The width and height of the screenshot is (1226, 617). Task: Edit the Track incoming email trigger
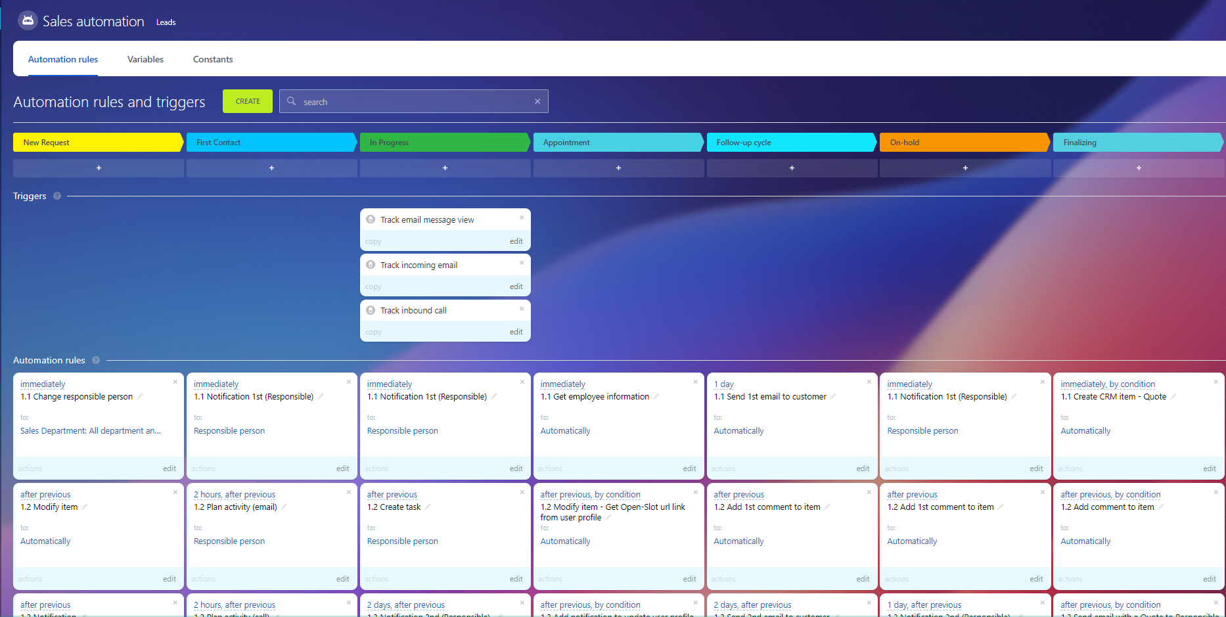pyautogui.click(x=516, y=286)
